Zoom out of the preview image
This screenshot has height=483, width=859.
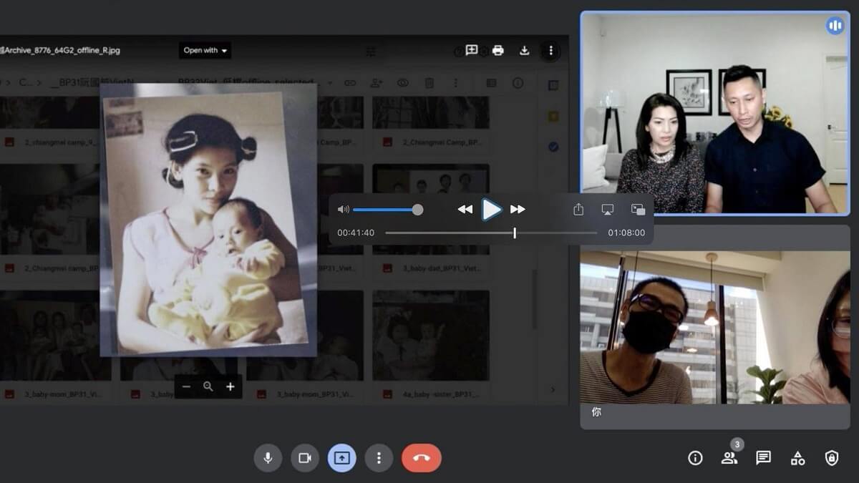[186, 386]
